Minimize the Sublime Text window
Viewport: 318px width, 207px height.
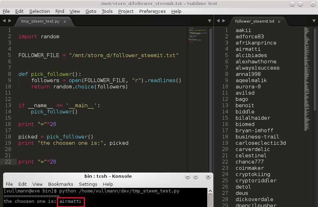coord(292,4)
